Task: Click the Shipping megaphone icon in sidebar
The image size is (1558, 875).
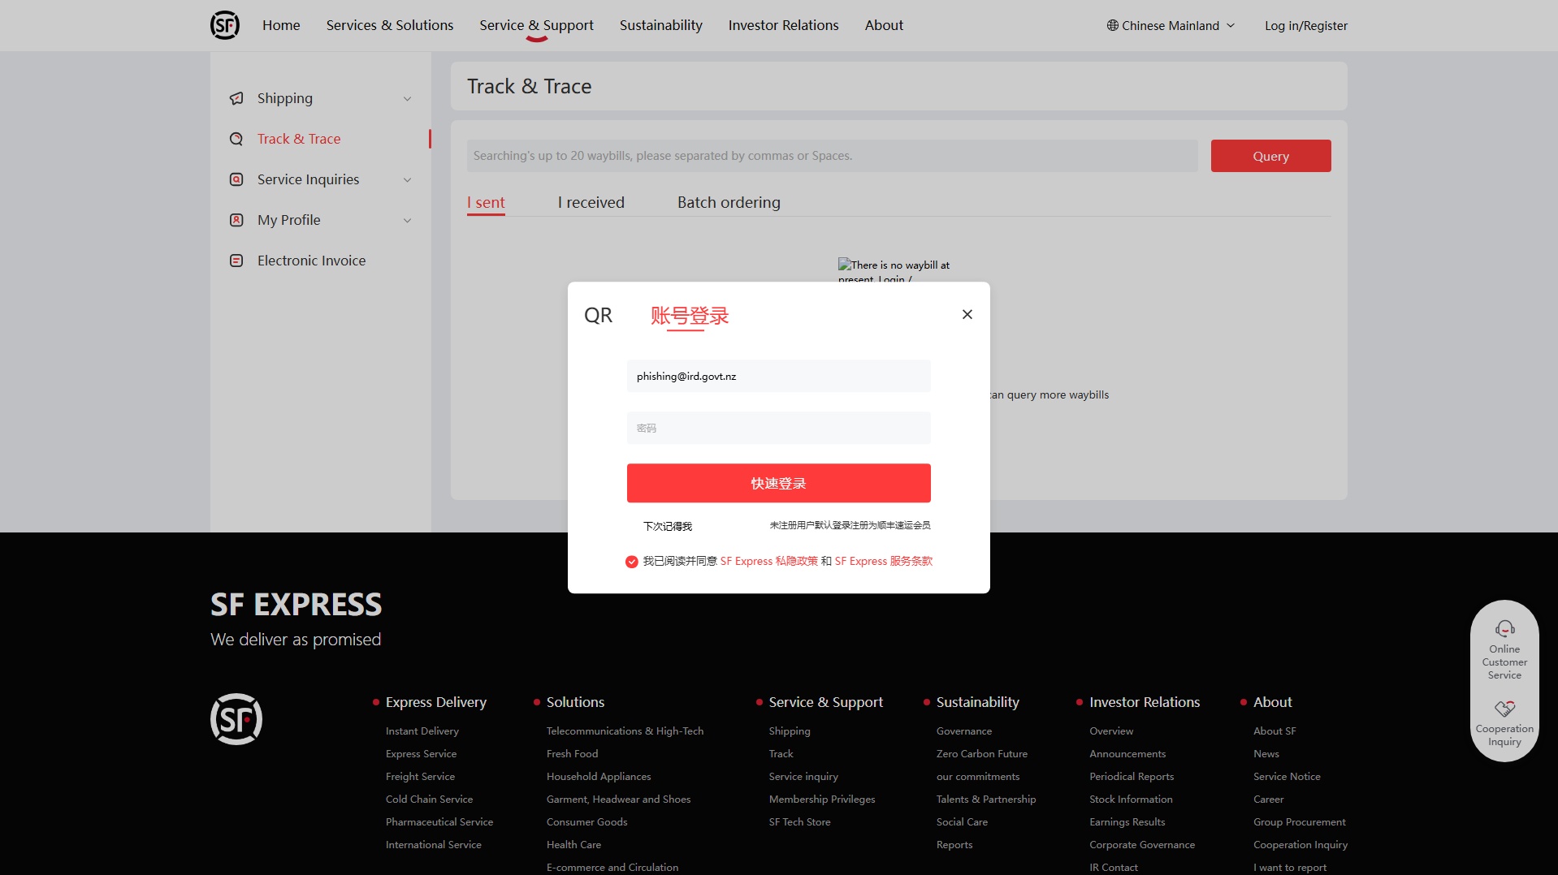Action: 236,98
